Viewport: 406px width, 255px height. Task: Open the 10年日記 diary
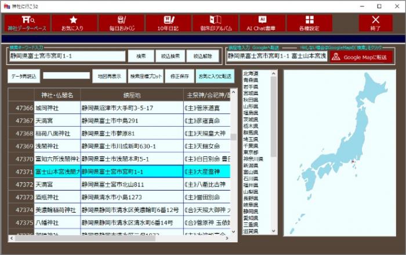(x=169, y=23)
